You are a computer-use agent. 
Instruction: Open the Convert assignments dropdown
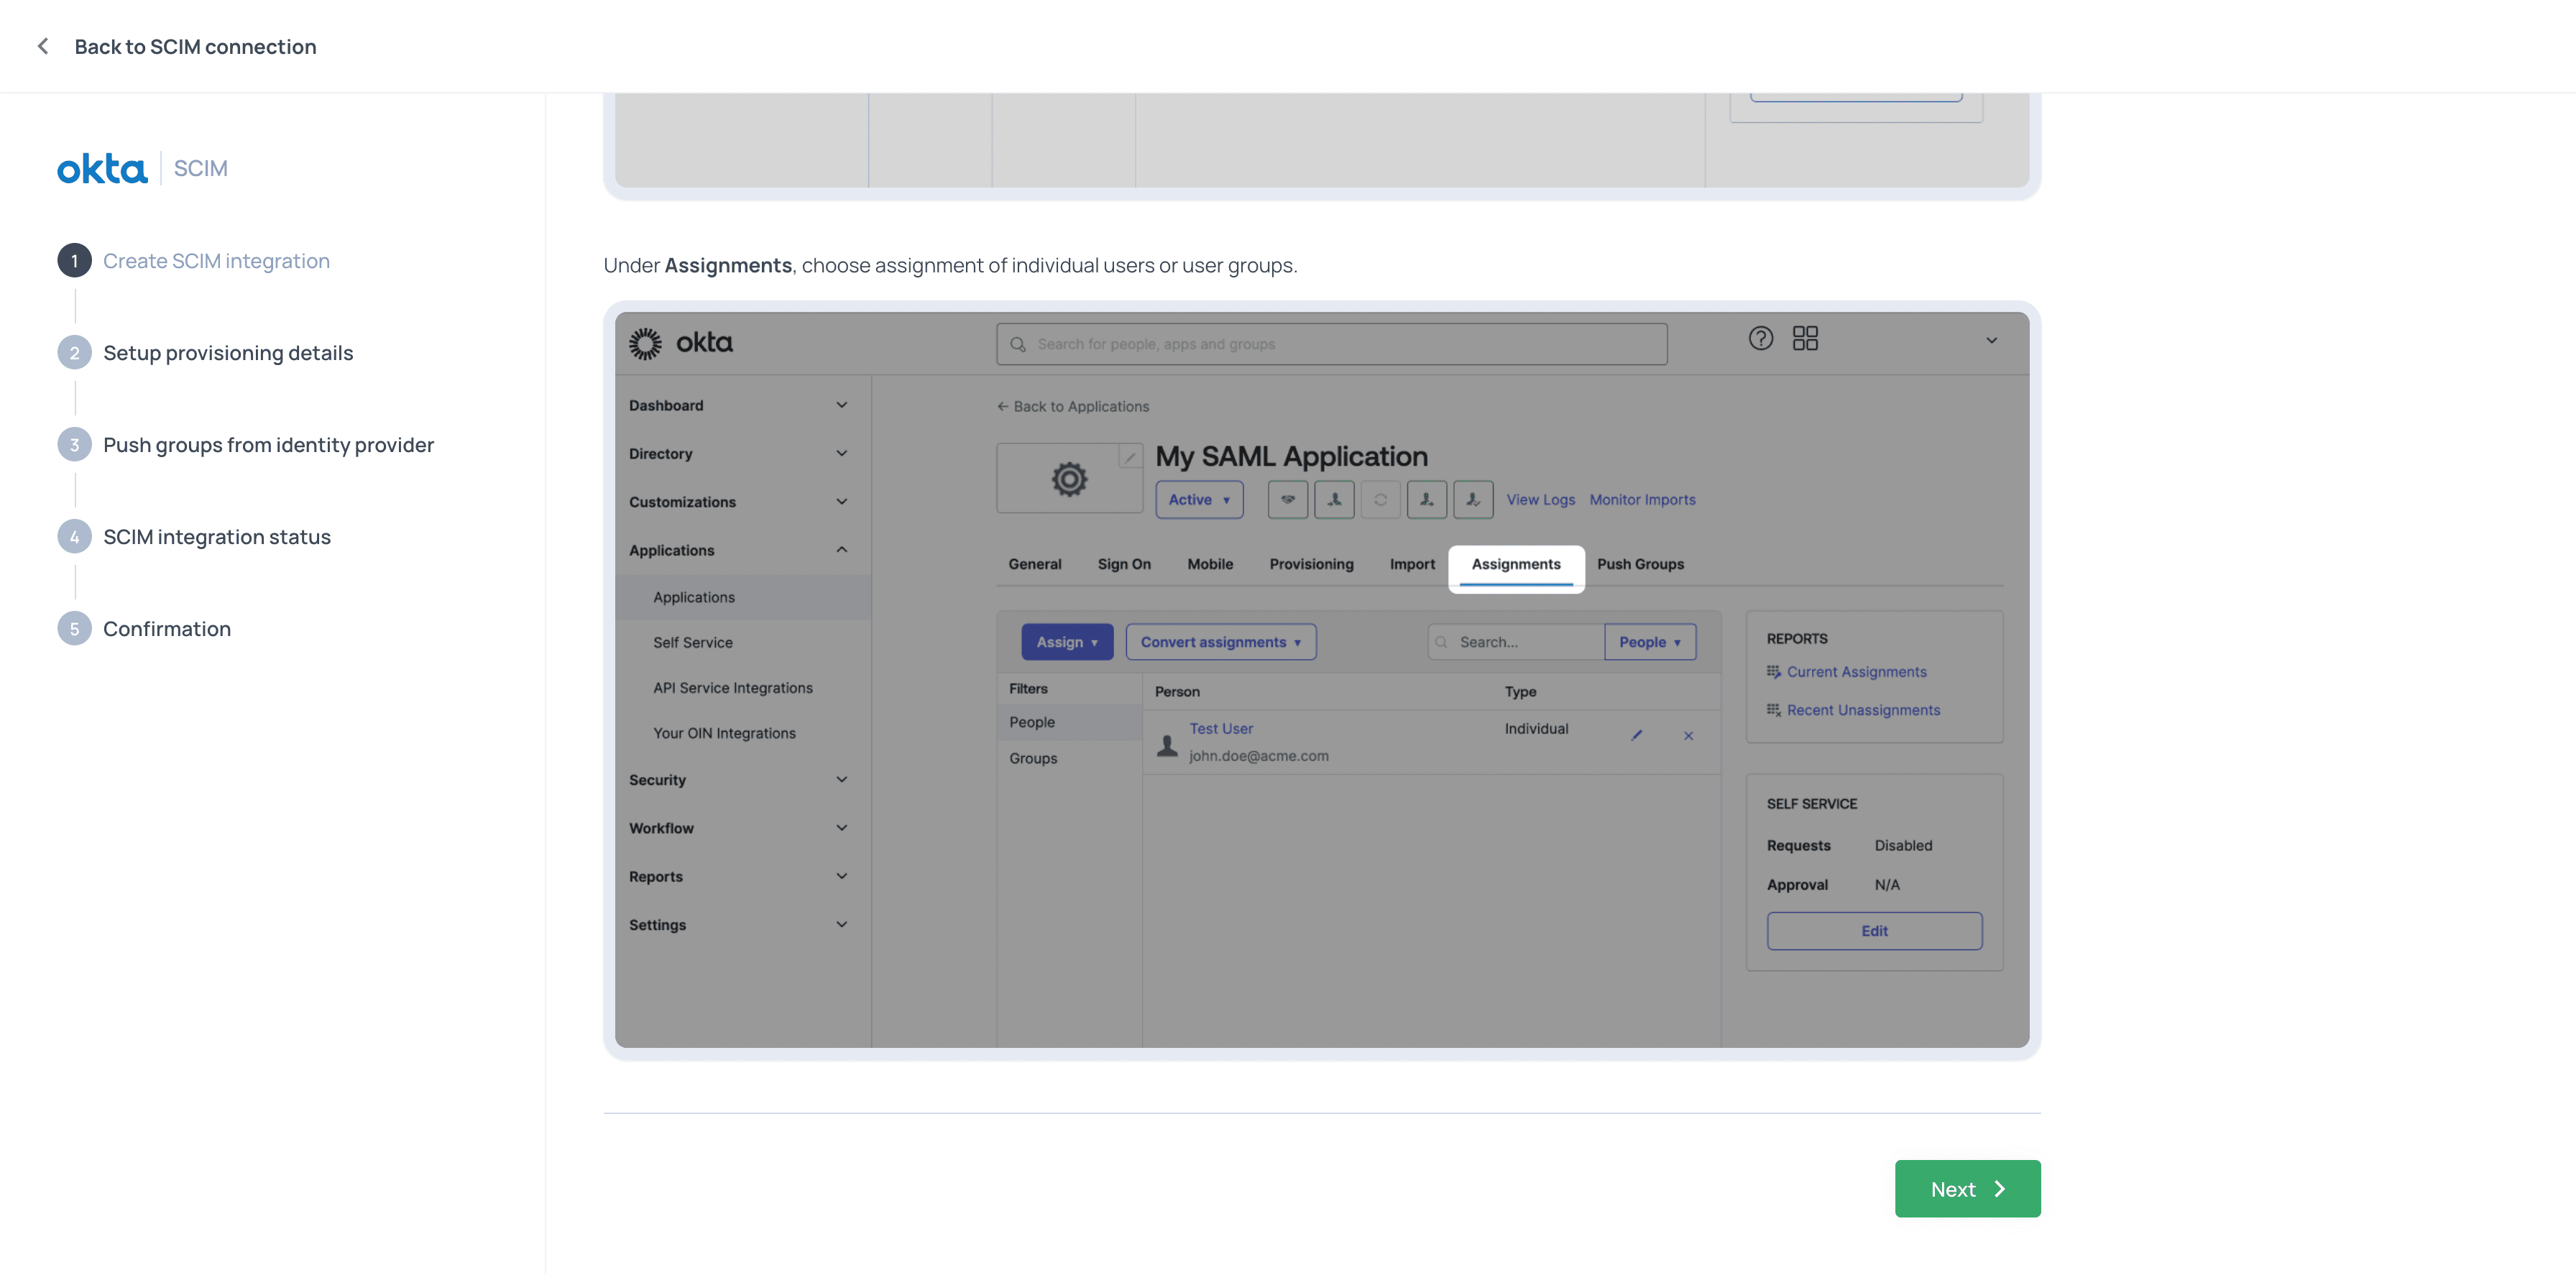point(1221,642)
